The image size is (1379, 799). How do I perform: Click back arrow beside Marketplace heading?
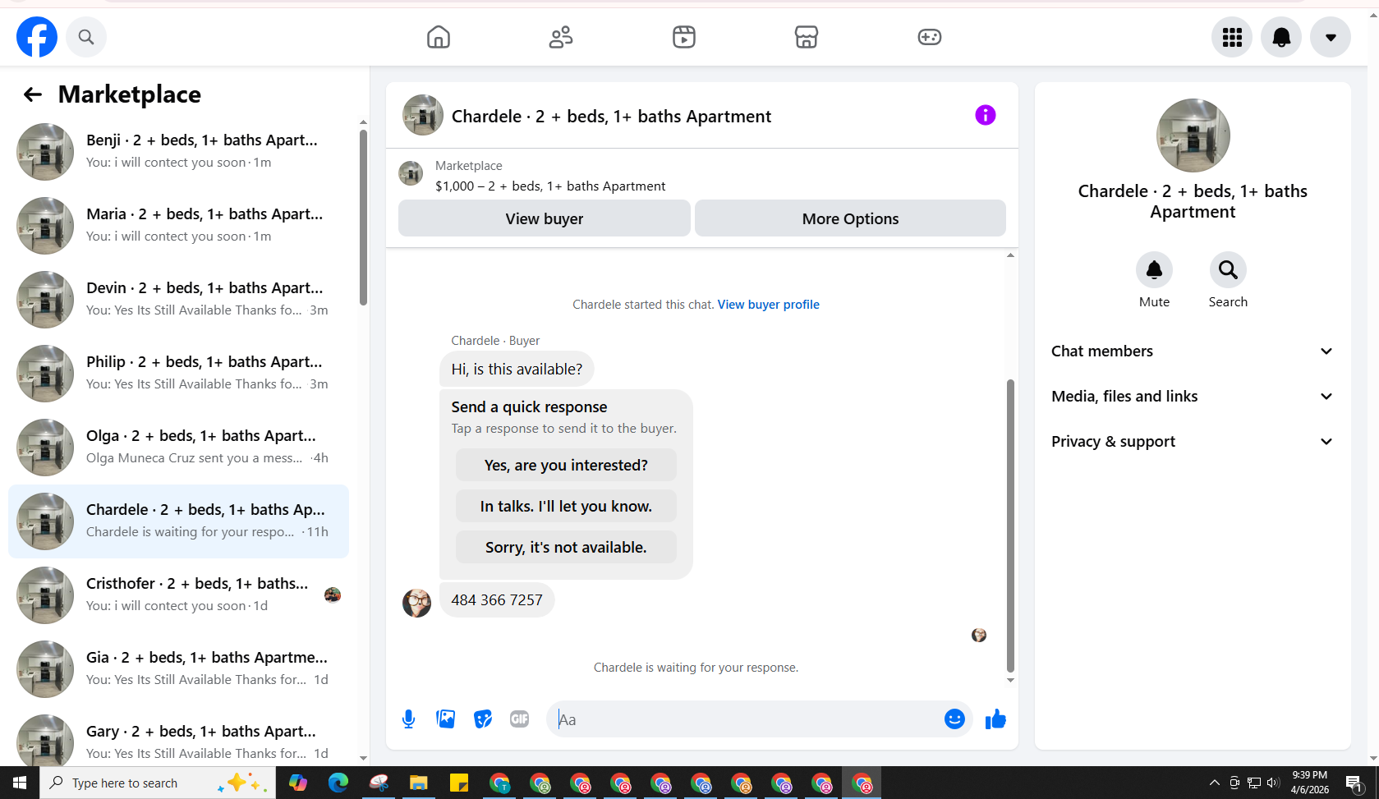click(x=33, y=94)
